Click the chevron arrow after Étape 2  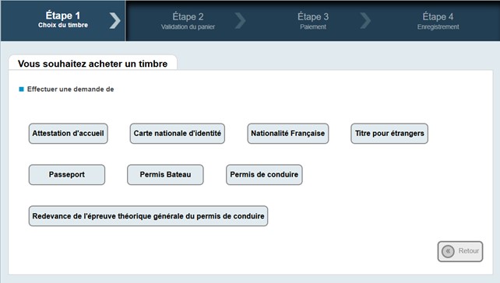point(240,21)
